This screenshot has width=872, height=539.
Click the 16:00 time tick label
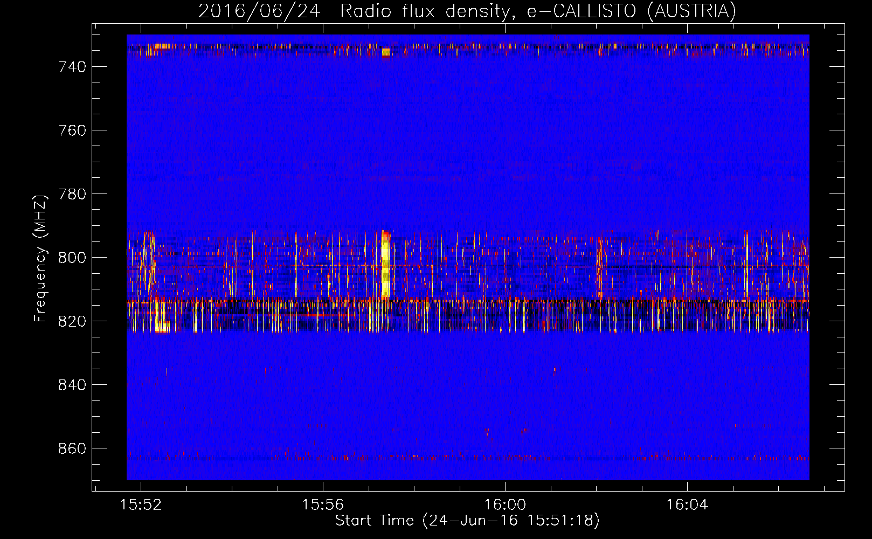[505, 505]
